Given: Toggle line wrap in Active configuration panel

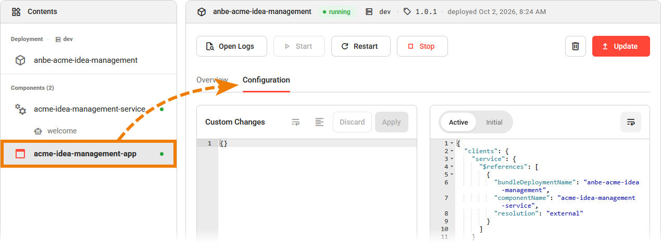Looking at the screenshot, I should click(631, 122).
